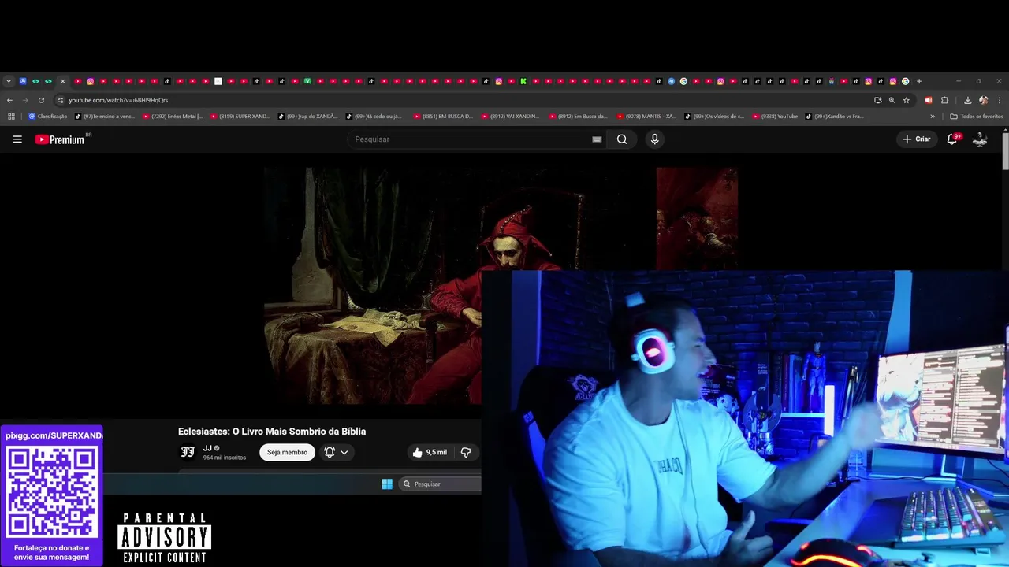1009x567 pixels.
Task: Click the page vertical scrollbar
Action: (1005, 150)
